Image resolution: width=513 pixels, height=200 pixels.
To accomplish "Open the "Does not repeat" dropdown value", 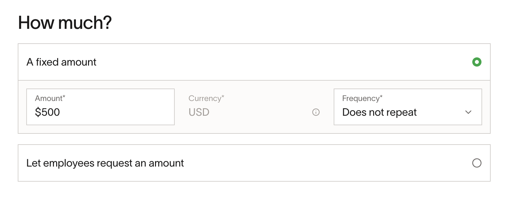I will pos(379,112).
